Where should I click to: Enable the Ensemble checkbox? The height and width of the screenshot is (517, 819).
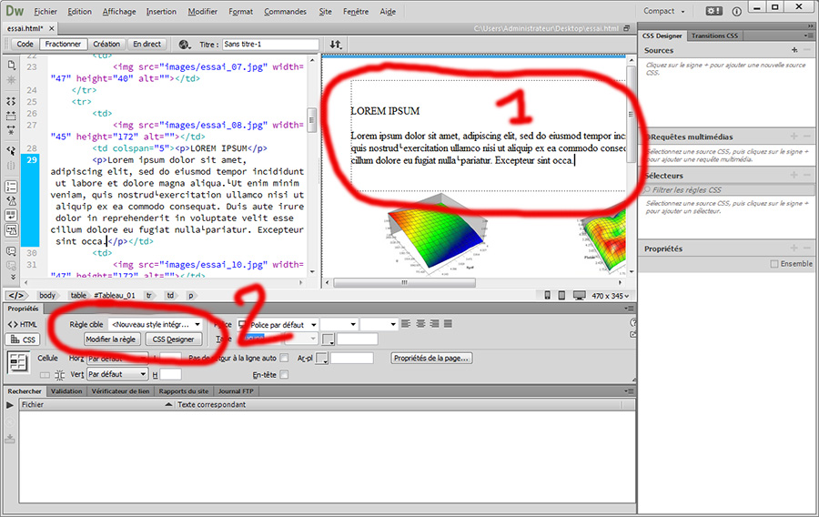click(x=774, y=264)
